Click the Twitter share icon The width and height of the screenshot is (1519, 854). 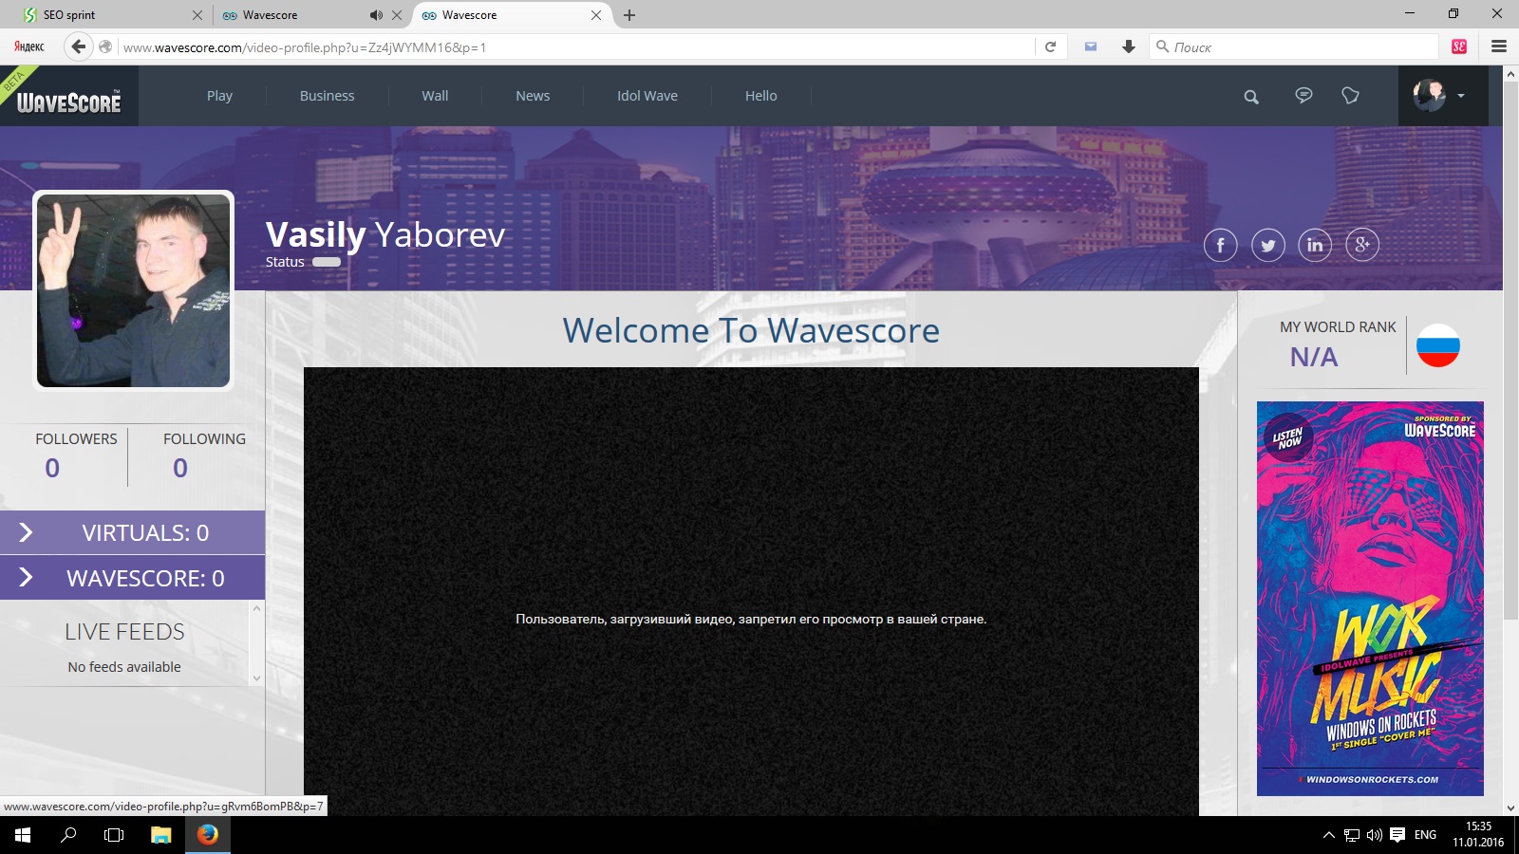tap(1268, 245)
